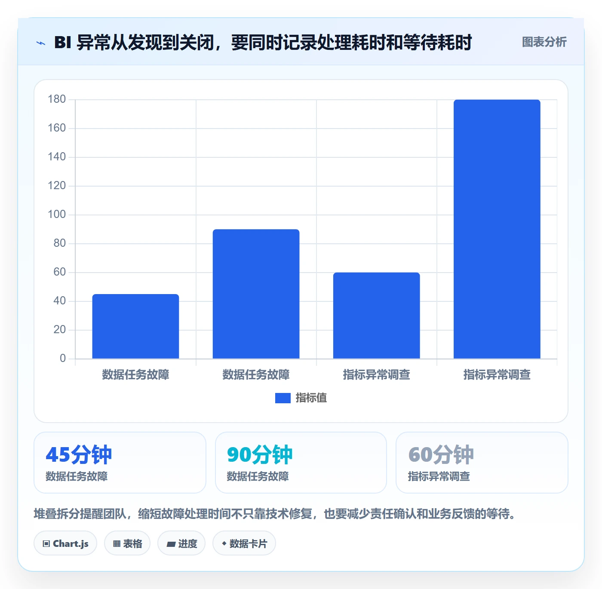Click the 160 tick on the y-axis

(57, 128)
